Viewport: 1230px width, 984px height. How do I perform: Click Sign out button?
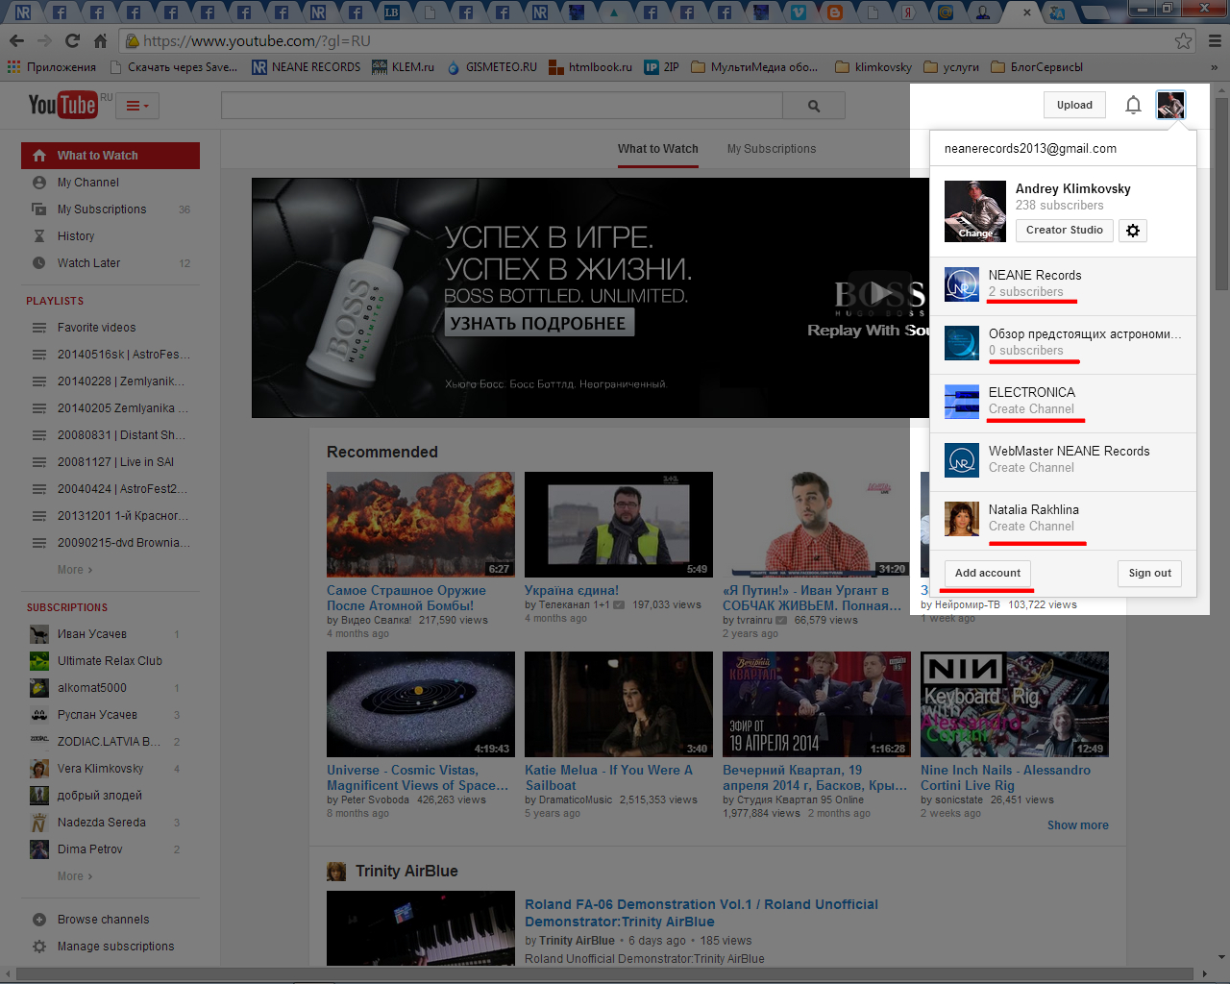click(x=1150, y=574)
